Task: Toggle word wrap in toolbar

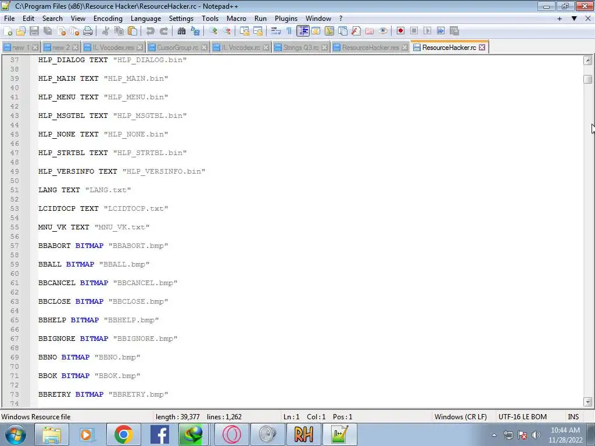Action: pos(276,31)
